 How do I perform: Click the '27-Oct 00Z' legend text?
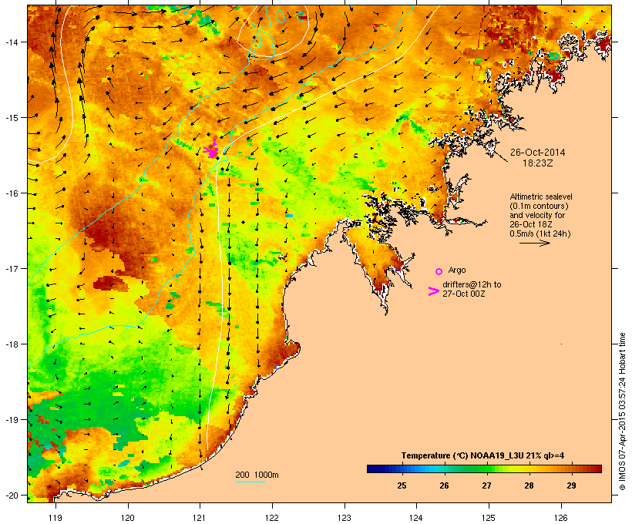point(463,294)
